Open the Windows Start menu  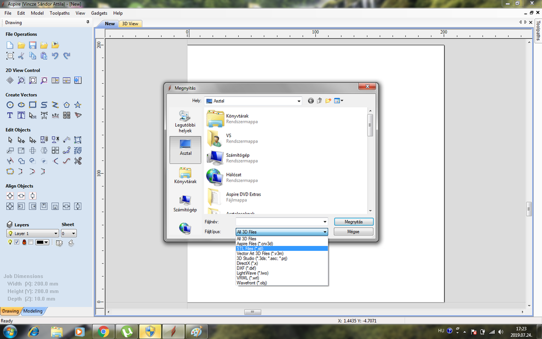click(x=10, y=332)
